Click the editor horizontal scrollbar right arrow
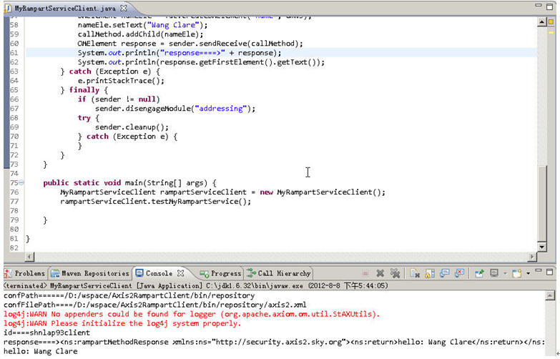The height and width of the screenshot is (359, 560). (533, 257)
